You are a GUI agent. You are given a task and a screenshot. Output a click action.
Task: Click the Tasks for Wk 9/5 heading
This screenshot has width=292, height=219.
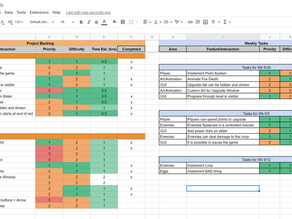tap(226, 114)
